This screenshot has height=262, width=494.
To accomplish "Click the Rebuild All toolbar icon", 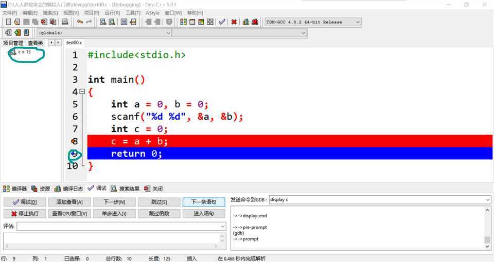I will [x=210, y=22].
